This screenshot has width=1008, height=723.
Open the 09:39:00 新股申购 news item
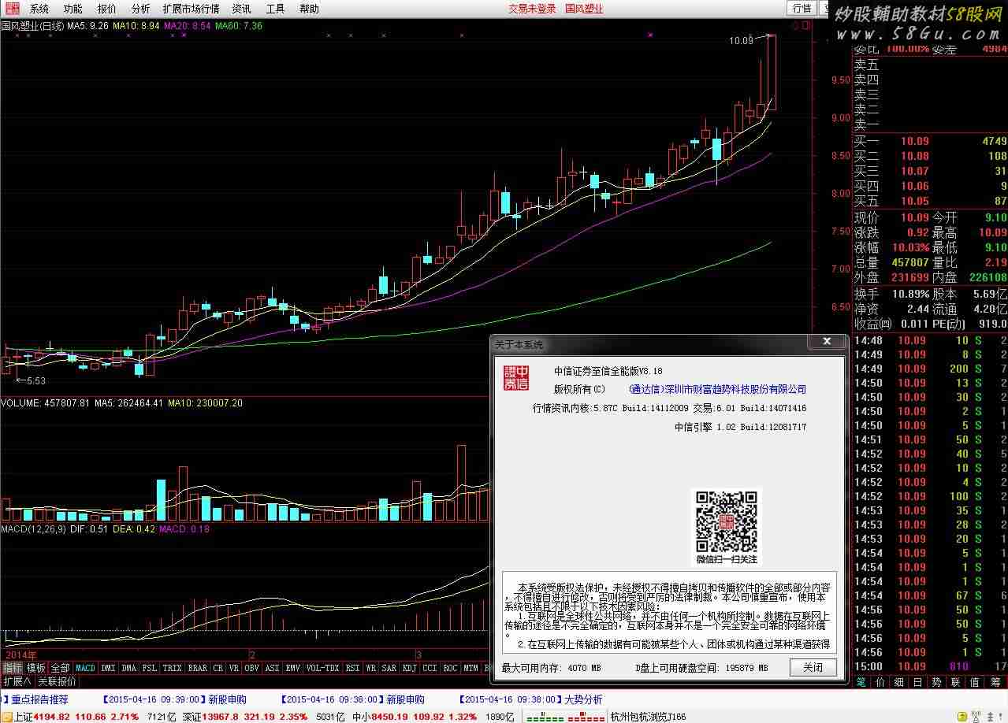click(174, 699)
